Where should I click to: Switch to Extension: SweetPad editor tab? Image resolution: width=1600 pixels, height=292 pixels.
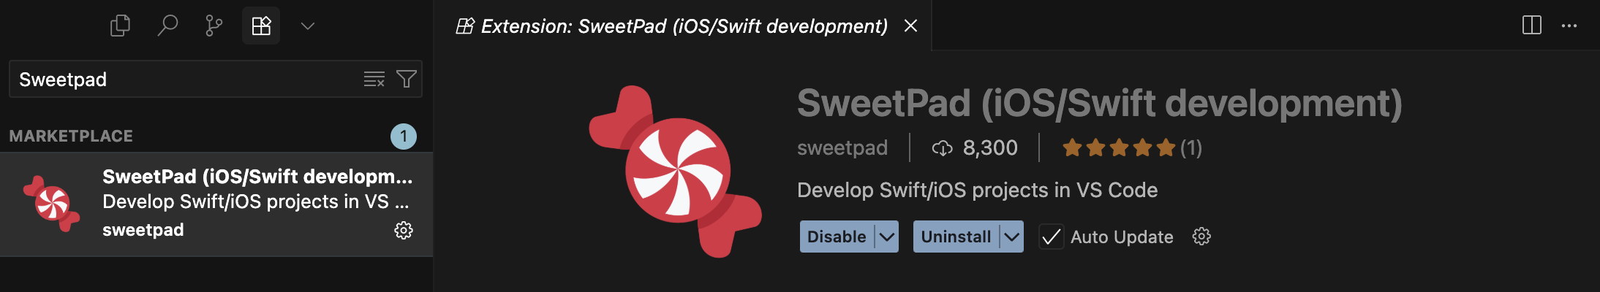pyautogui.click(x=684, y=26)
